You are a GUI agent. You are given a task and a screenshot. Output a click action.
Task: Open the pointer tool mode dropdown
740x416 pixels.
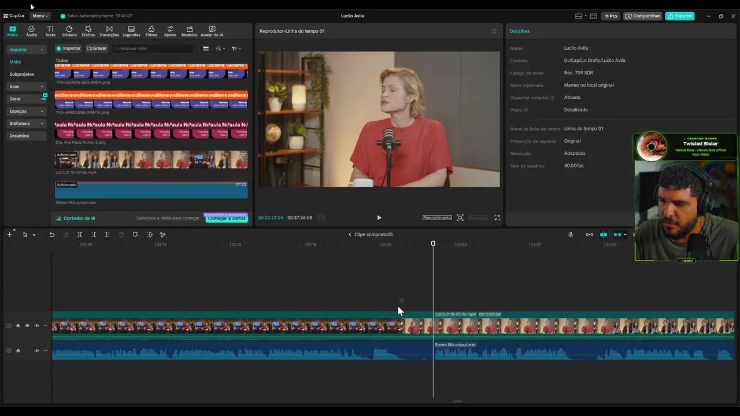click(34, 235)
